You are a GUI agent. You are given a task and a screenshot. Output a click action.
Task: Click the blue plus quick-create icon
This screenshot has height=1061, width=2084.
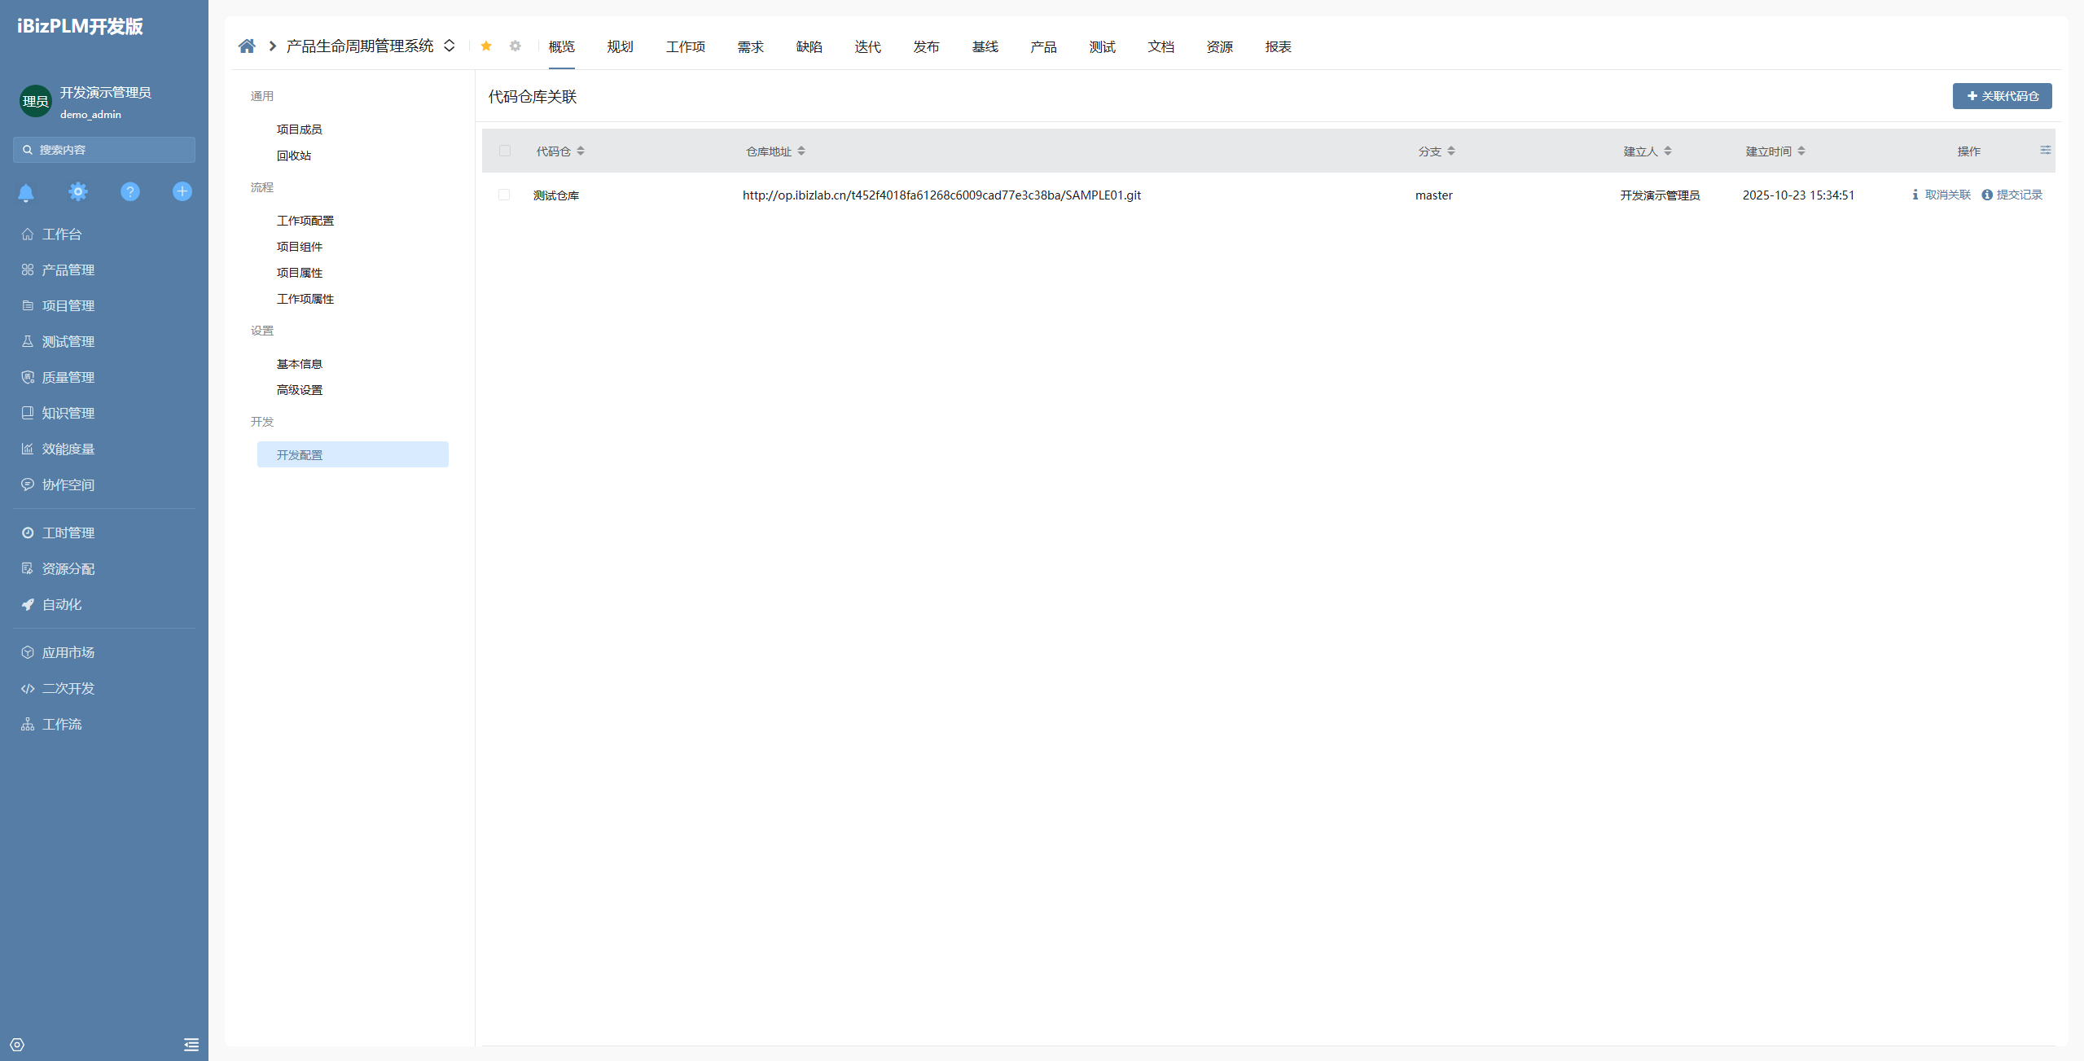pos(182,192)
